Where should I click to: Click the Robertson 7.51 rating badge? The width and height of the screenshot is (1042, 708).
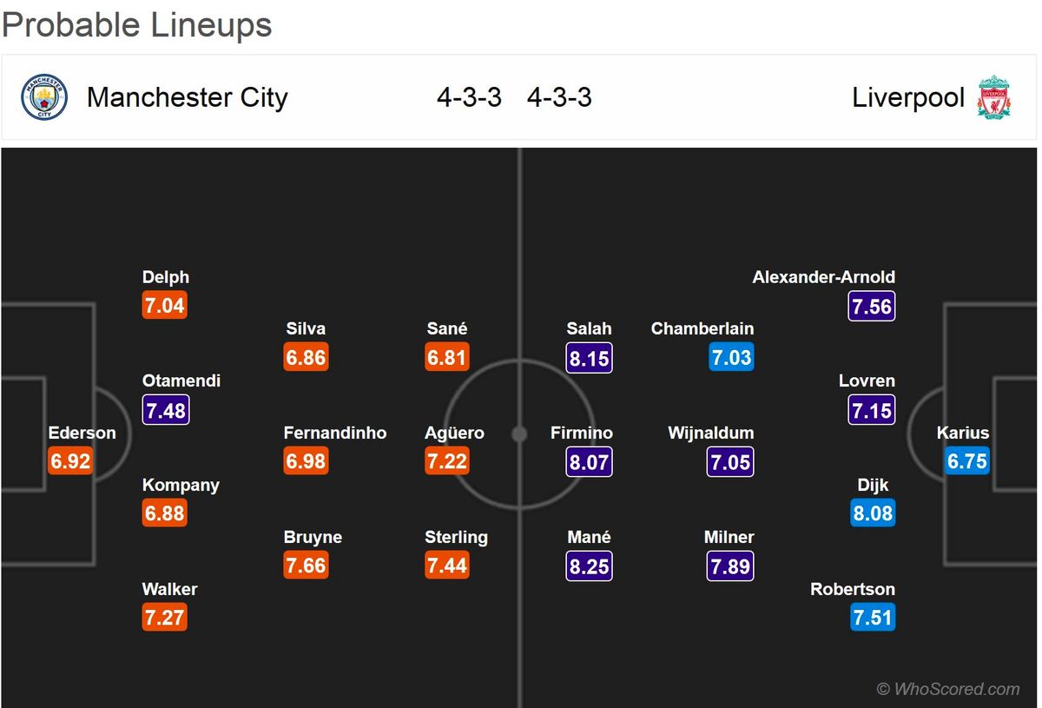pos(873,618)
